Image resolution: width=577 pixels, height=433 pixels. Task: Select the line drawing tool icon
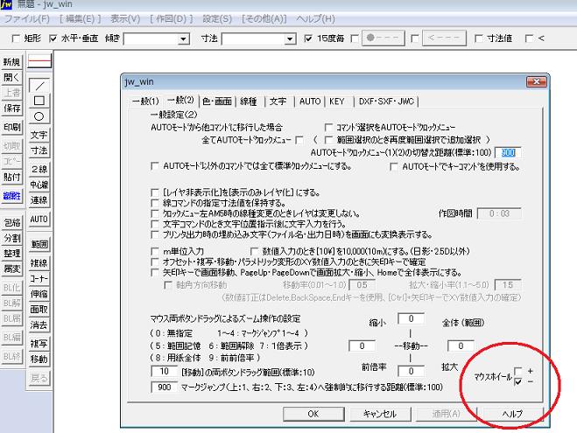(39, 85)
